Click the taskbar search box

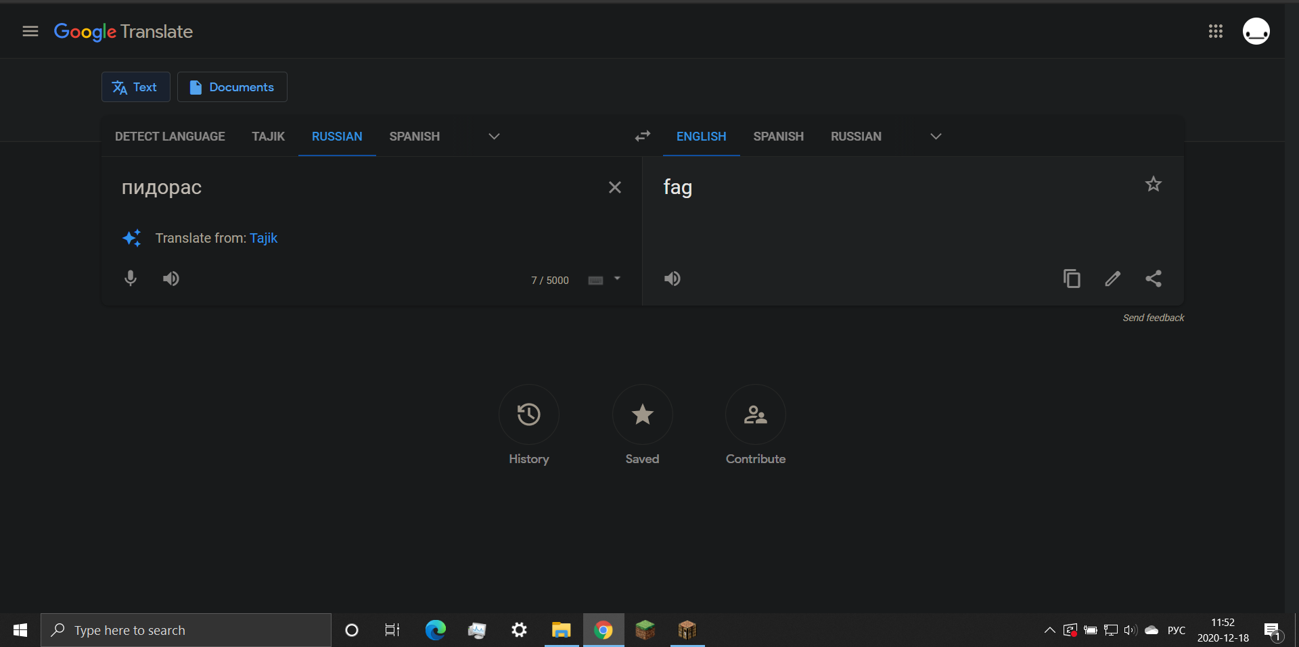[186, 630]
